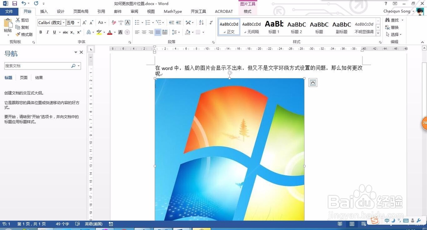
Task: Open 选择 select dropdown
Action: coord(394,34)
